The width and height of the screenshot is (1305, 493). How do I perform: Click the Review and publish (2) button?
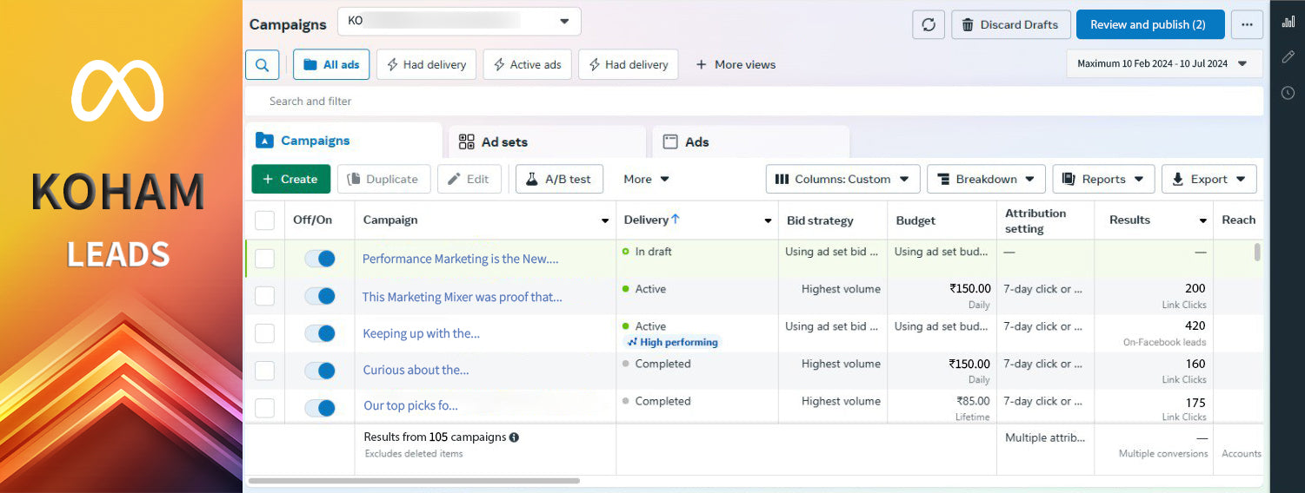[1149, 24]
